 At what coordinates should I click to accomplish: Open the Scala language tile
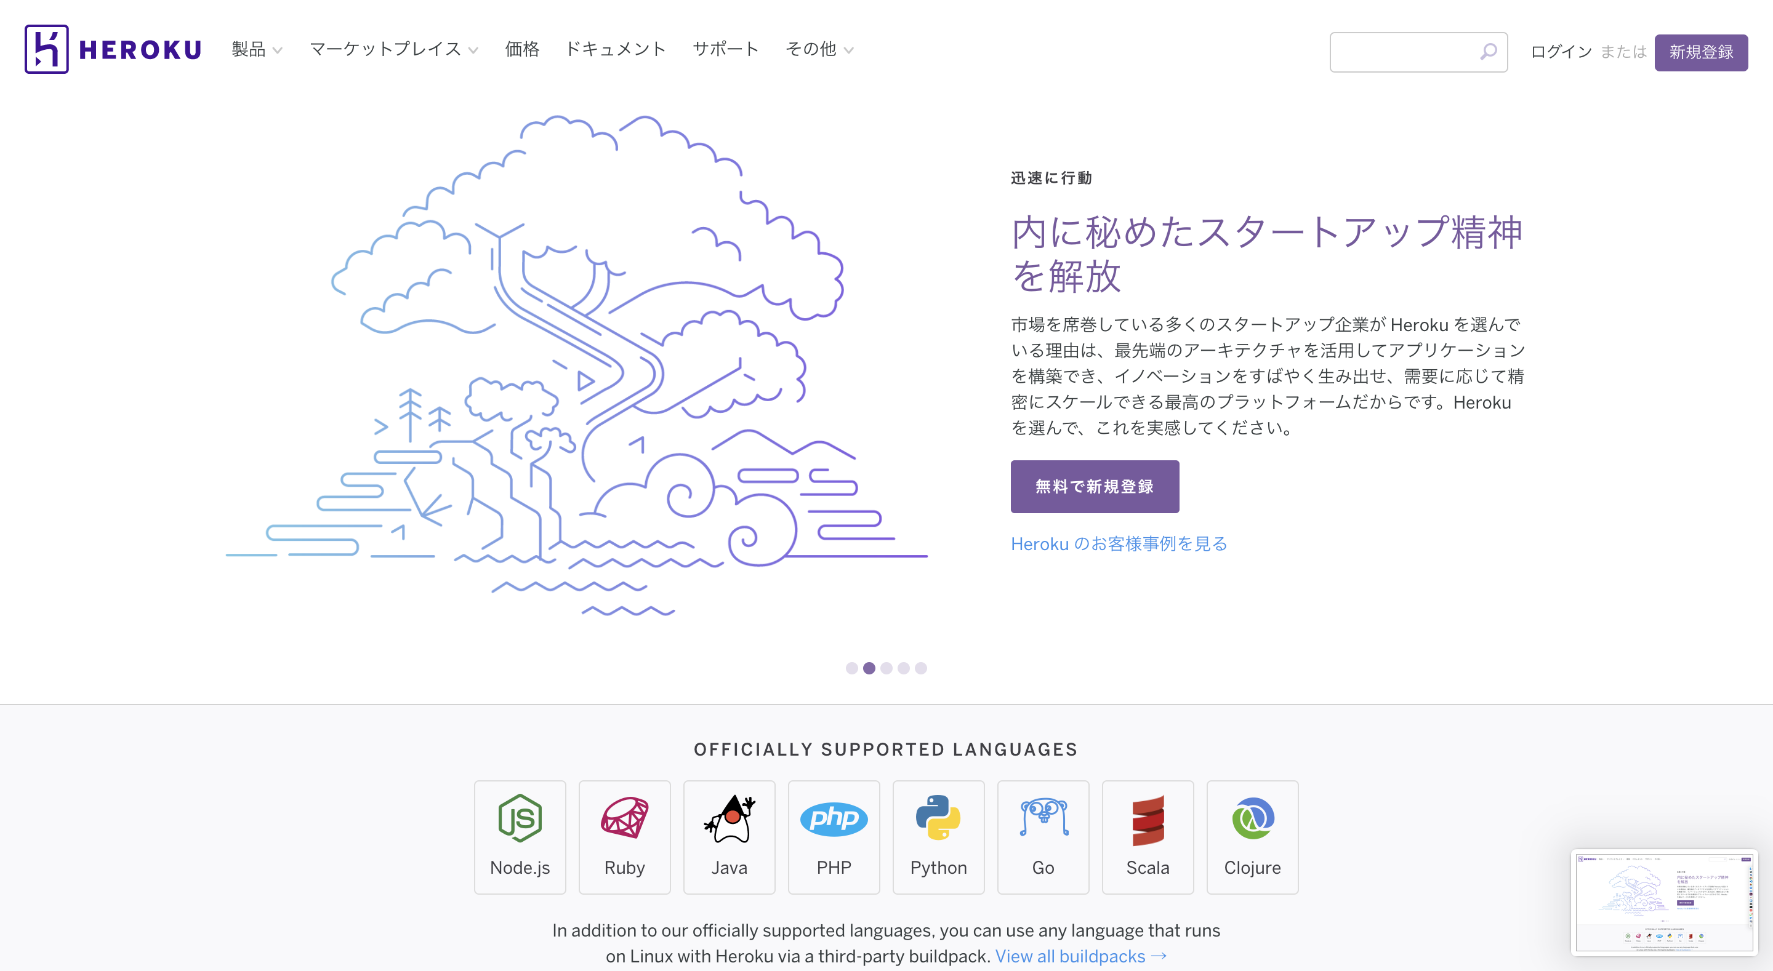[1148, 837]
